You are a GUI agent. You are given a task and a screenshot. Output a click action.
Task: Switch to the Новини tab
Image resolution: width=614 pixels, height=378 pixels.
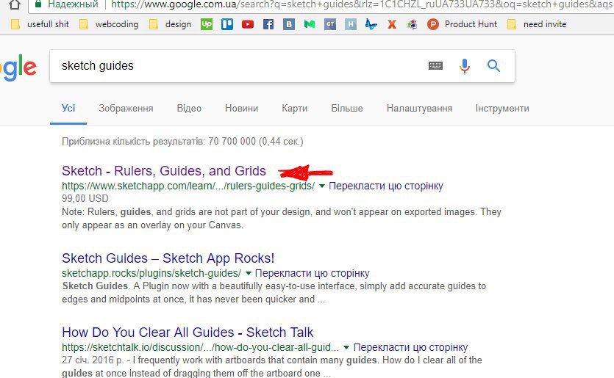(x=242, y=109)
